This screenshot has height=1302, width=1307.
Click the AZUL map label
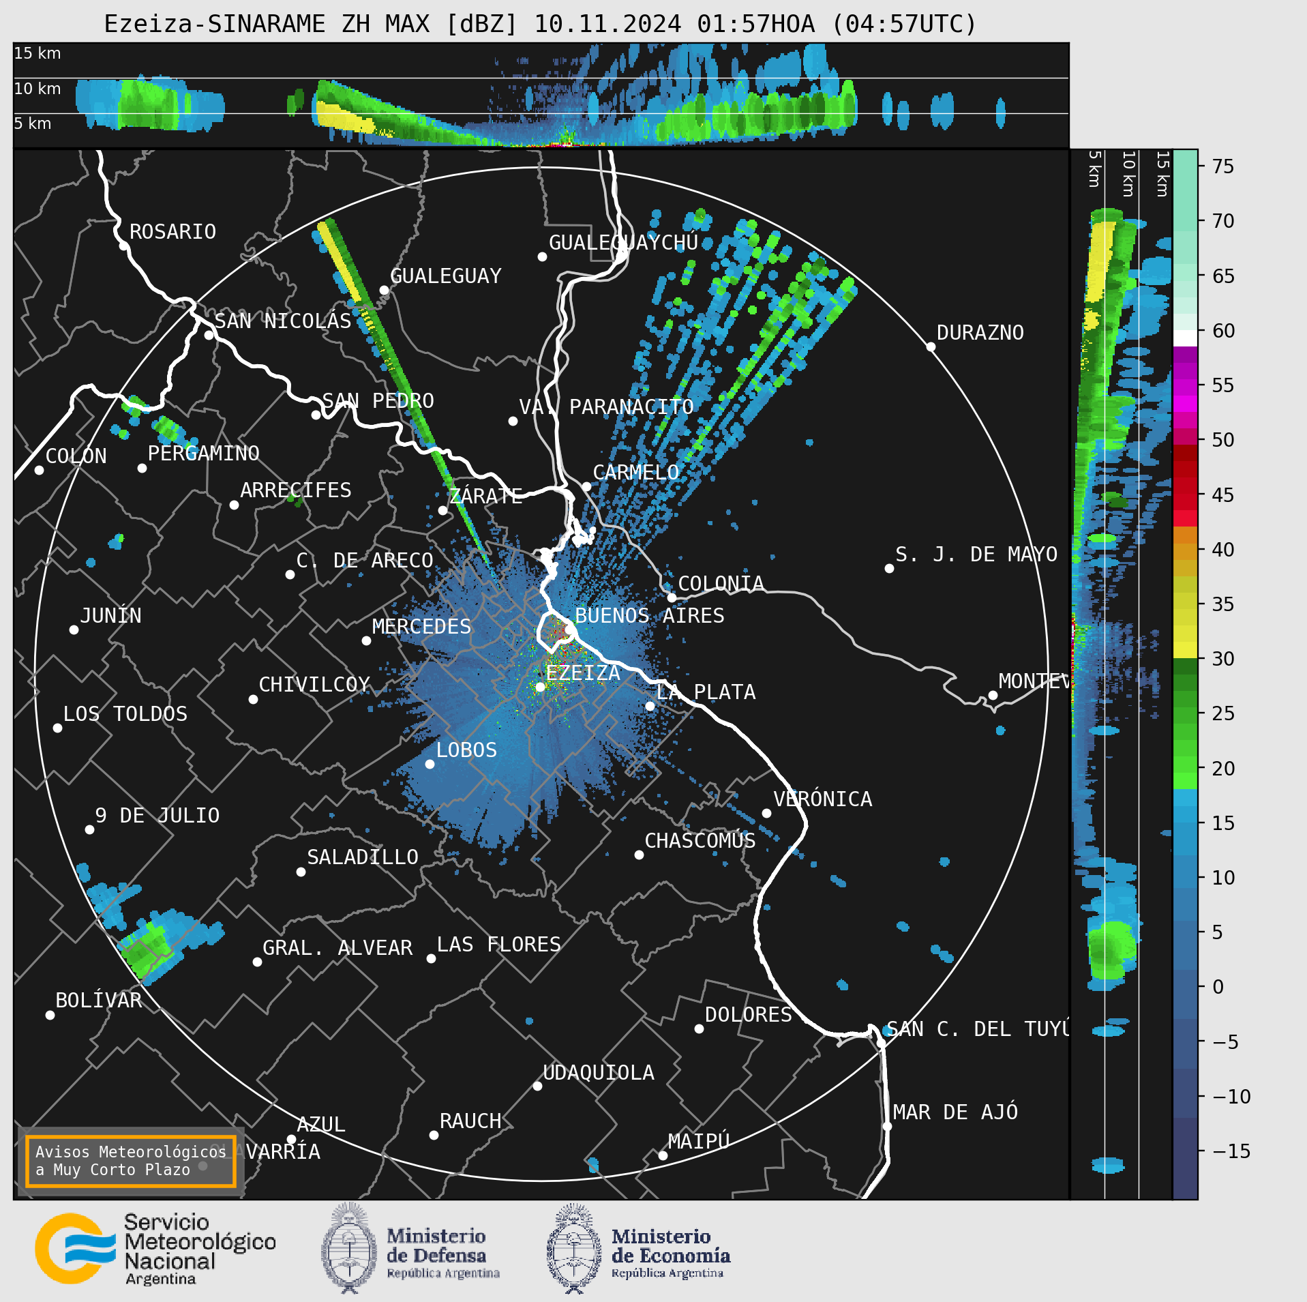pyautogui.click(x=321, y=1125)
